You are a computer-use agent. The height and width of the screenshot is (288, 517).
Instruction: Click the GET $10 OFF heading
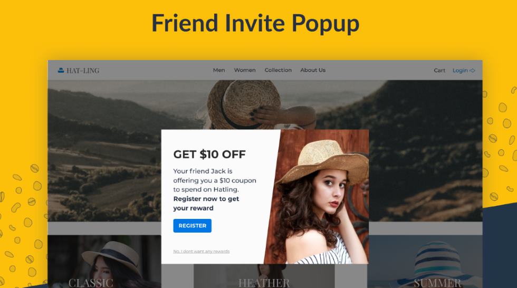(209, 154)
